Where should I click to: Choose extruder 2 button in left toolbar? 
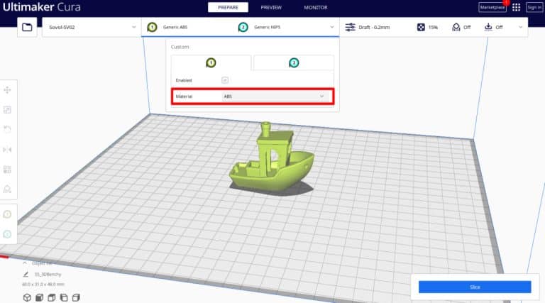[x=7, y=234]
